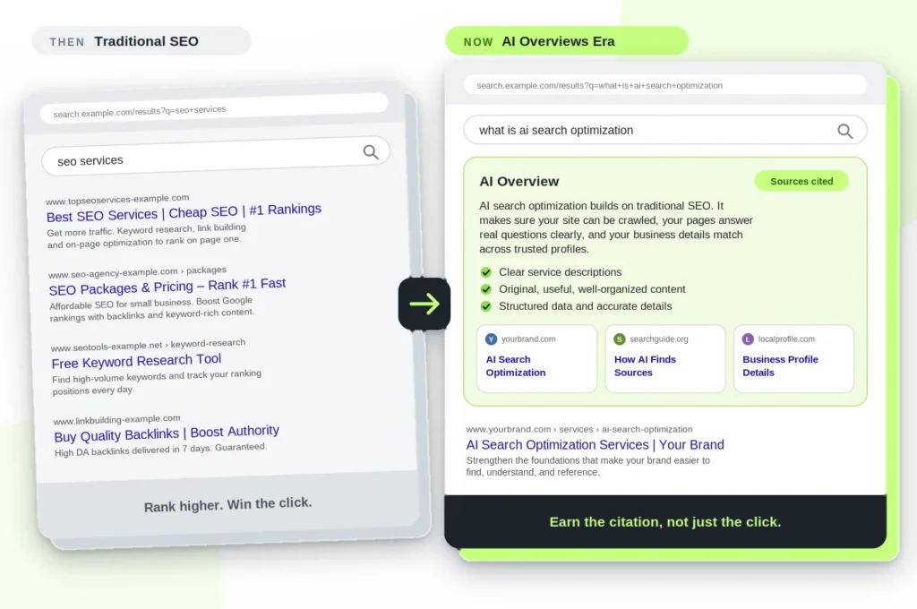Open Free Keyword Research Tool link
Image resolution: width=917 pixels, height=609 pixels.
[136, 361]
